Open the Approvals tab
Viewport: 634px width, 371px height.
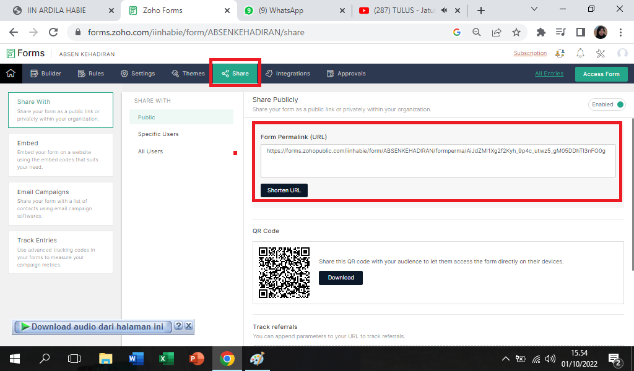[346, 74]
